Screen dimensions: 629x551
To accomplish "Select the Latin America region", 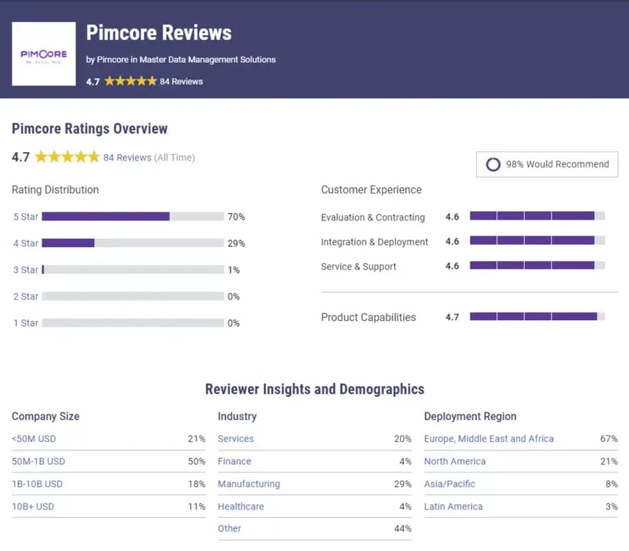I will tap(453, 506).
